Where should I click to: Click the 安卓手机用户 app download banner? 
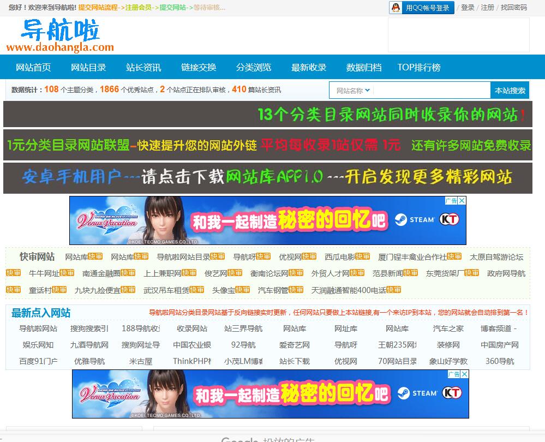pos(267,177)
